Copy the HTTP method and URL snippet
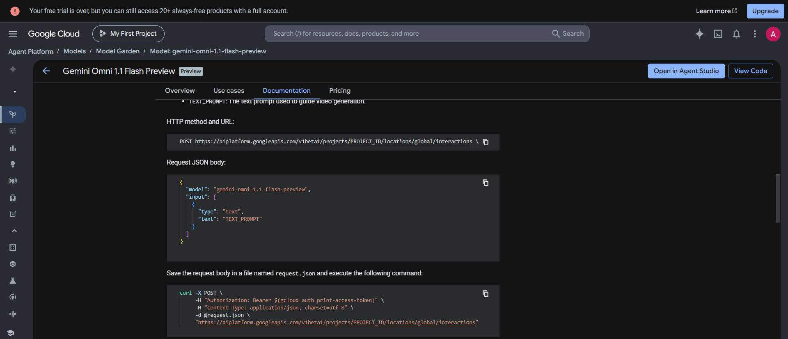This screenshot has width=788, height=339. click(x=486, y=142)
